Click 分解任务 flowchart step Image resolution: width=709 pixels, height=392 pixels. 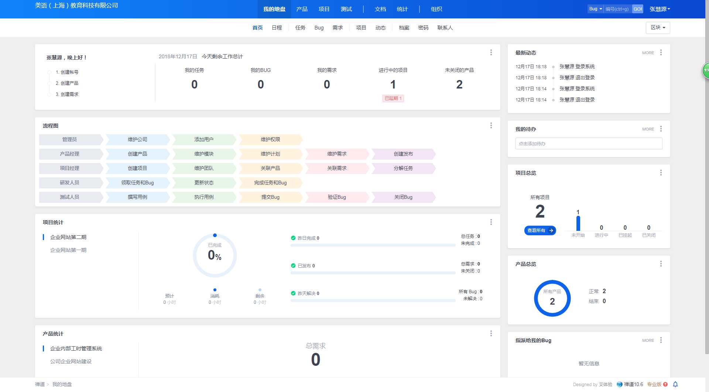(403, 168)
